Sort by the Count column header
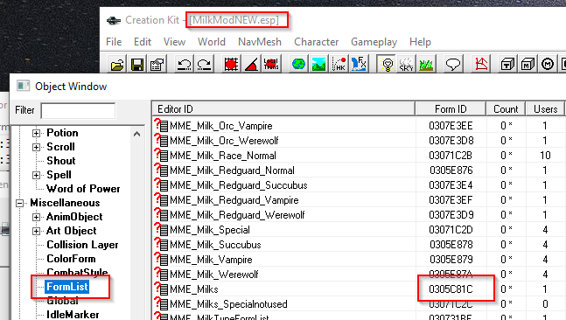Image resolution: width=566 pixels, height=320 pixels. tap(506, 109)
